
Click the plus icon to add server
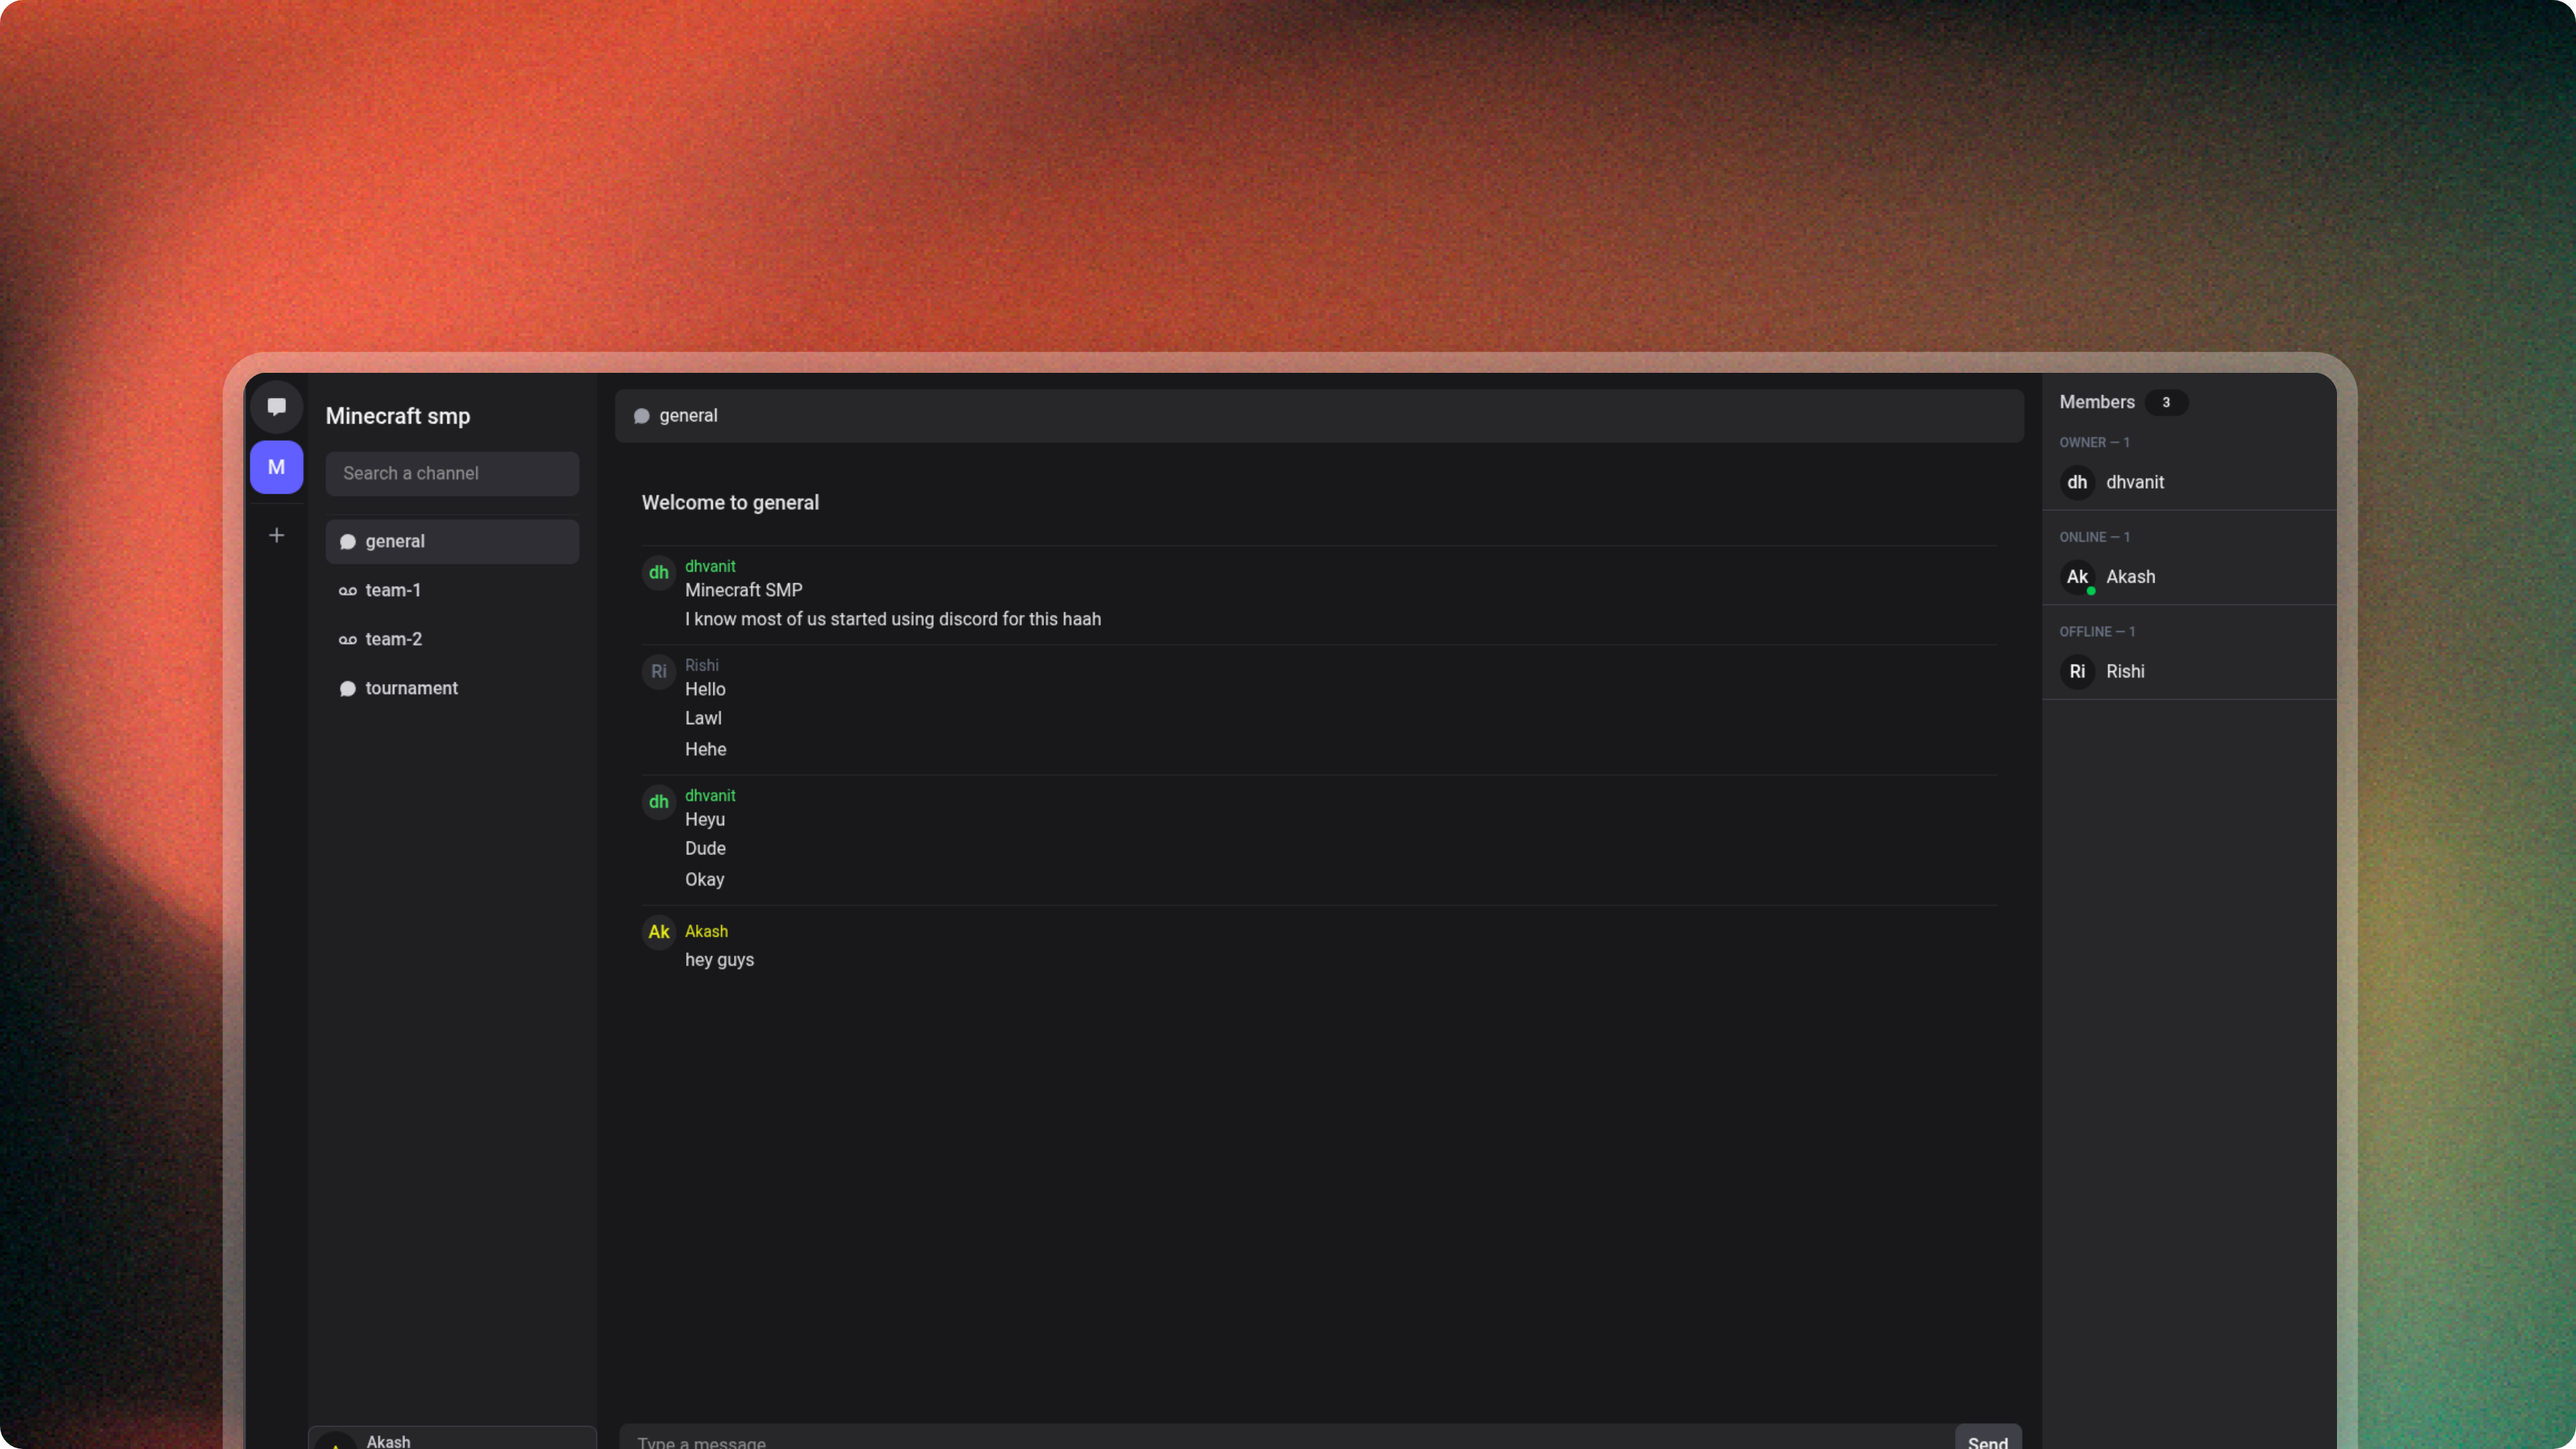tap(276, 535)
